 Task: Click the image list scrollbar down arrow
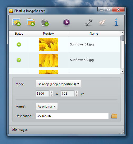122,71
